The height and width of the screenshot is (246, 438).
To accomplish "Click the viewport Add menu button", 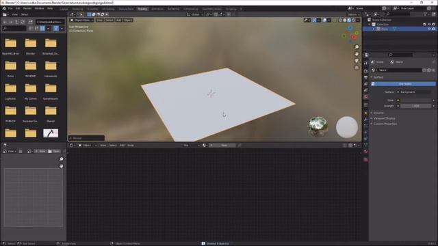I will coord(118,20).
